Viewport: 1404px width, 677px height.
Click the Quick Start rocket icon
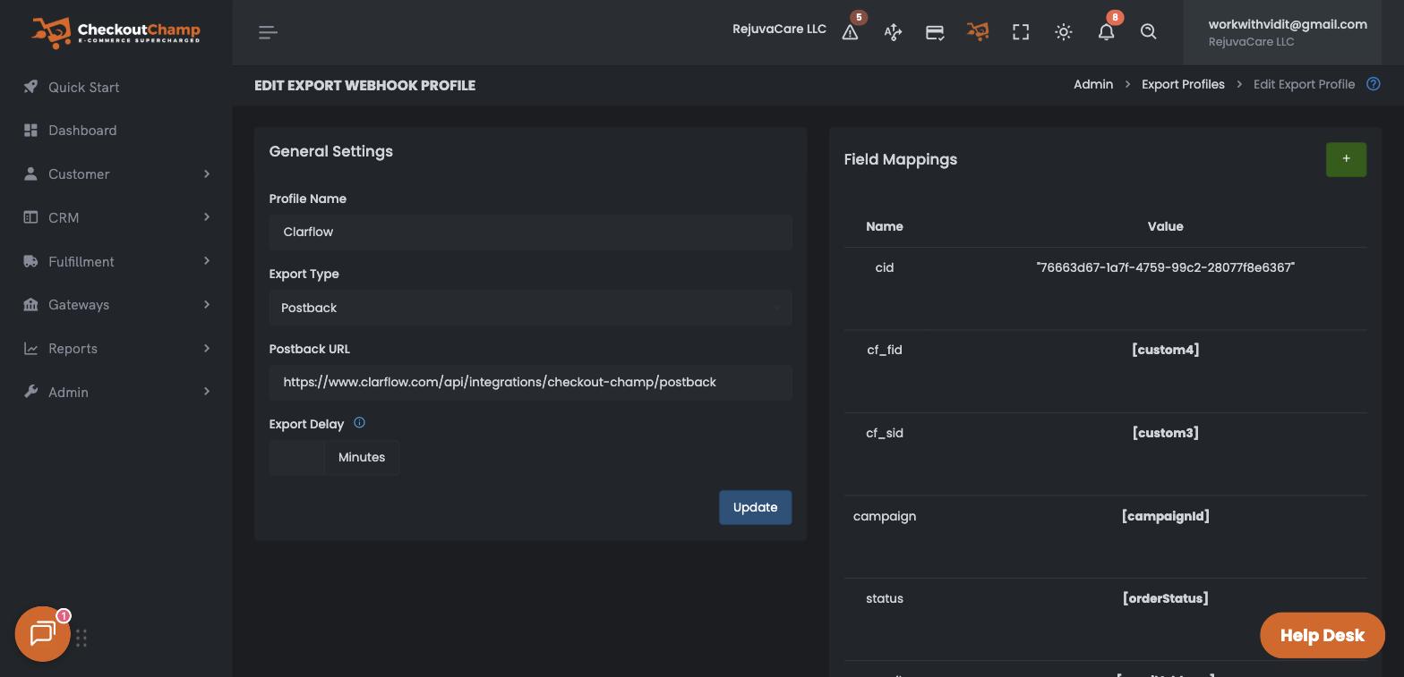tap(30, 87)
